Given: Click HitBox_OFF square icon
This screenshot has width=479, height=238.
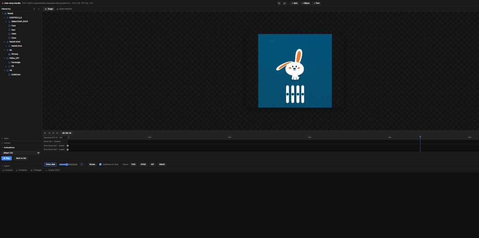Looking at the screenshot, I should [x=7, y=58].
